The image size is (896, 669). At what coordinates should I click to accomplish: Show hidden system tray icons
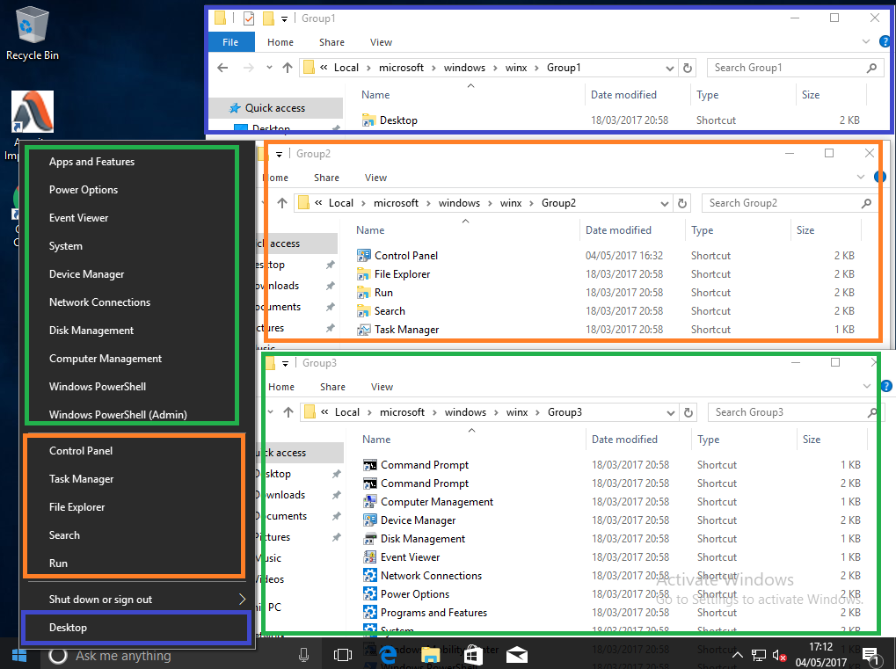[737, 655]
